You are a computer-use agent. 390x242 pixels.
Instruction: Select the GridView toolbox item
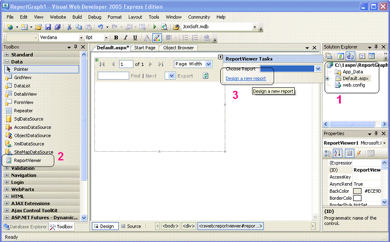click(x=23, y=77)
